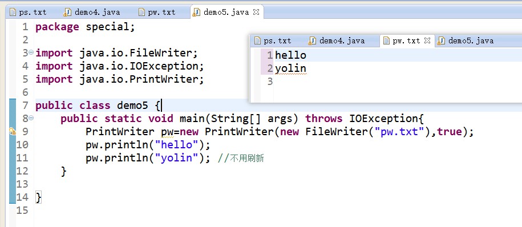Screen dimensions: 522x227
Task: Click Java file icon on main demo5.java tab
Action: tap(196, 13)
